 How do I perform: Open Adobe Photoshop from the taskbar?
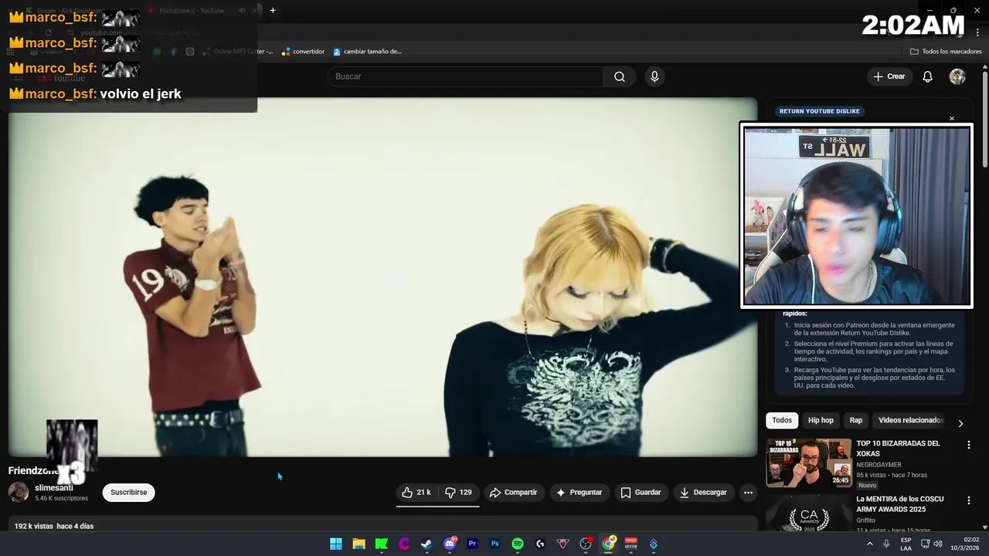click(x=494, y=544)
